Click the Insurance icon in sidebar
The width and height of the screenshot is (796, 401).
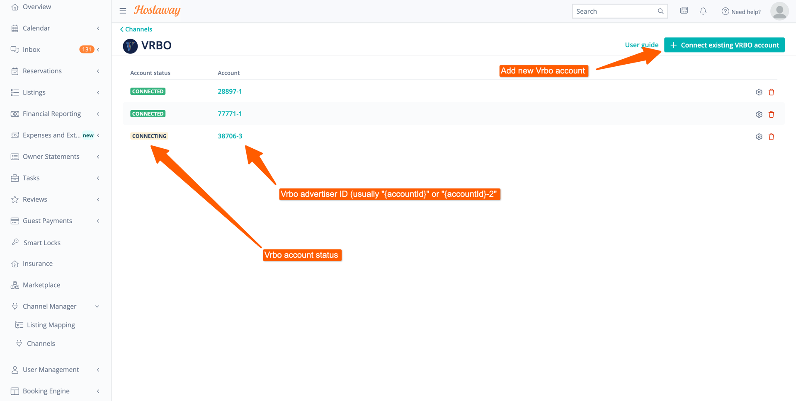point(15,264)
